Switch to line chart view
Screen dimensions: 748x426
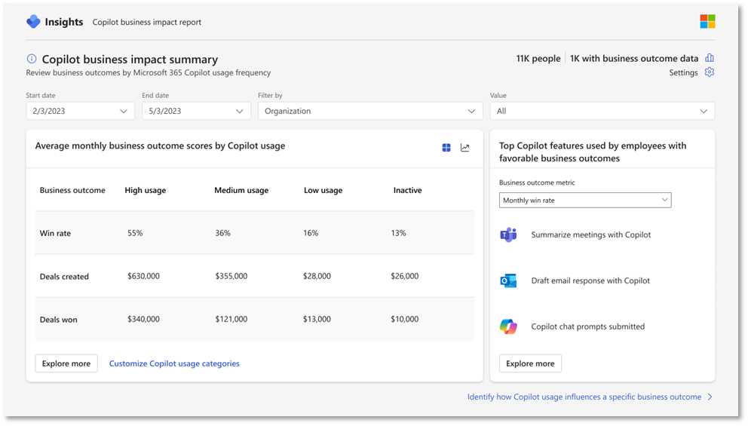tap(465, 148)
